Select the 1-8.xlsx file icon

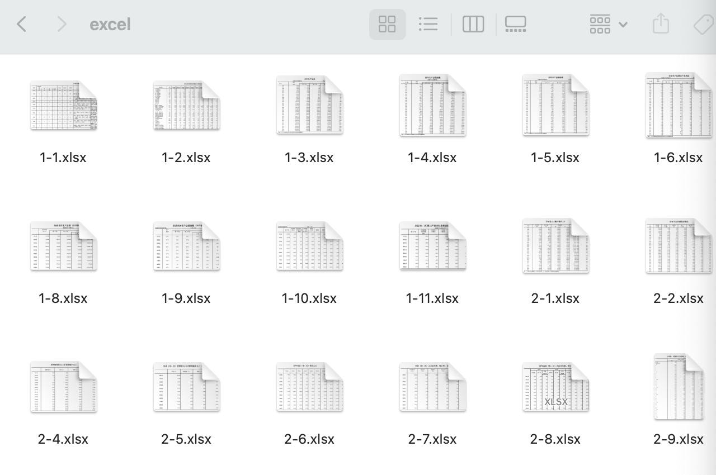tap(64, 246)
